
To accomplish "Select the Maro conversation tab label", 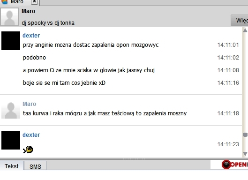I will point(17,2).
